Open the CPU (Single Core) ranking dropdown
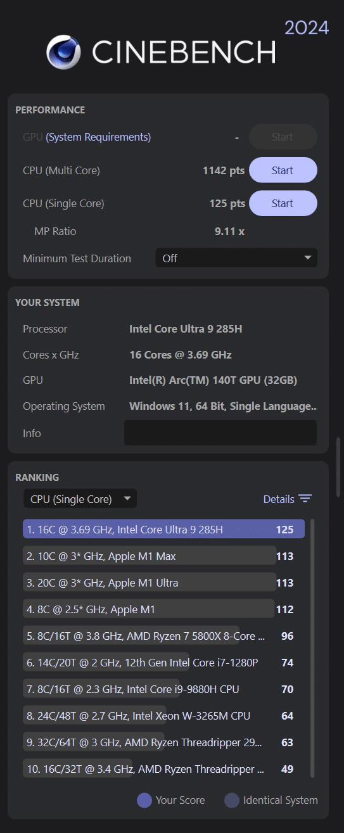The height and width of the screenshot is (833, 344). [x=80, y=499]
